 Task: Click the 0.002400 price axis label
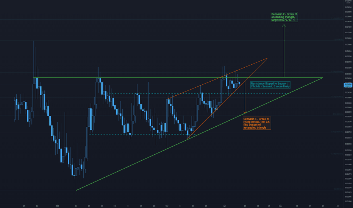(348, 144)
